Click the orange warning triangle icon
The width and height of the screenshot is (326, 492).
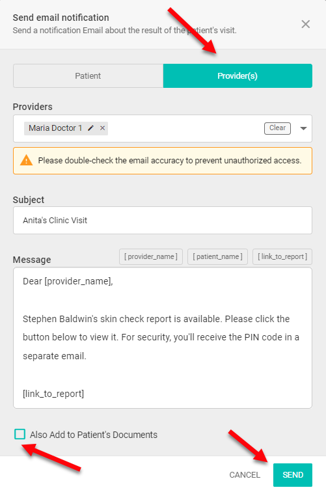(x=27, y=160)
